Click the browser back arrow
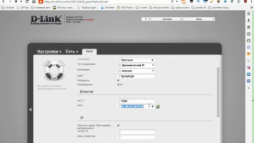The width and height of the screenshot is (254, 143). [x=4, y=2]
